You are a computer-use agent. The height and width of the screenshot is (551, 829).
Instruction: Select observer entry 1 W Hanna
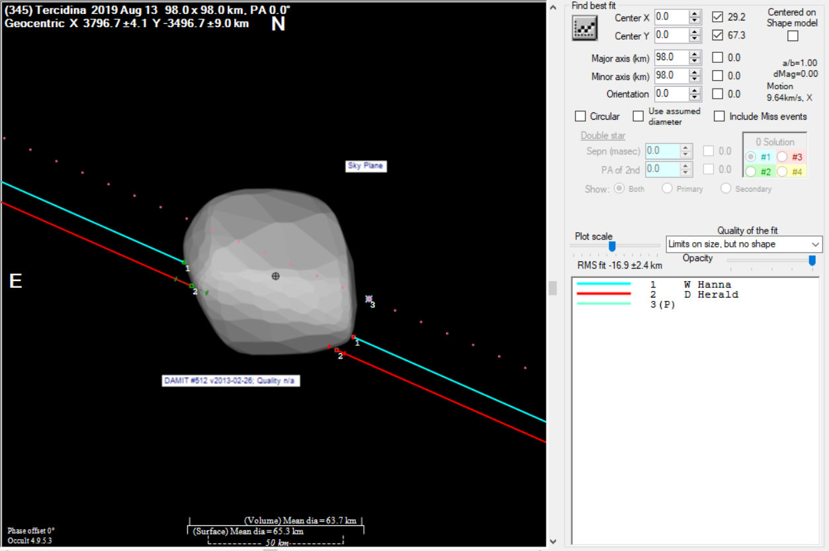tap(691, 285)
